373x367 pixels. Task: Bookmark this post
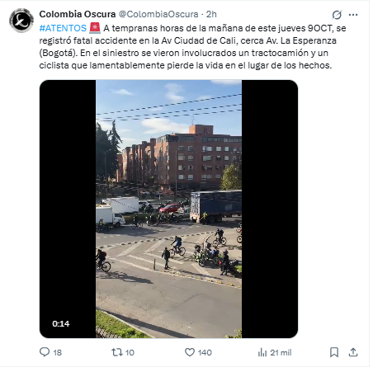click(334, 352)
